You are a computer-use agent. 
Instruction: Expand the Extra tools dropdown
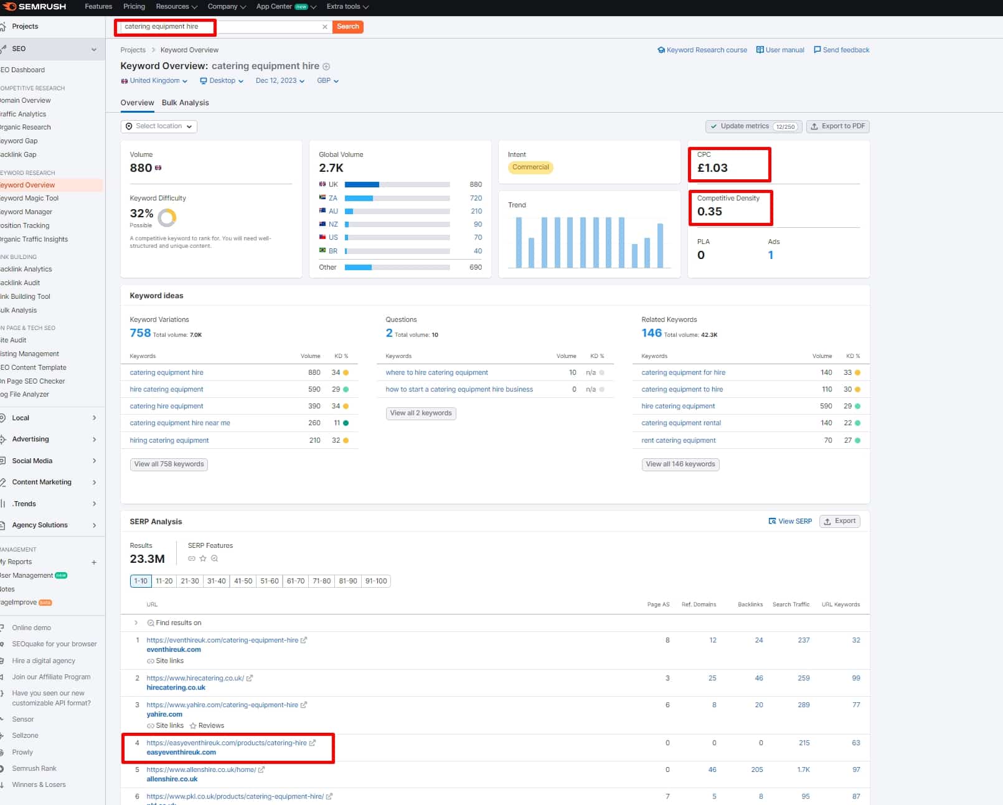point(347,7)
